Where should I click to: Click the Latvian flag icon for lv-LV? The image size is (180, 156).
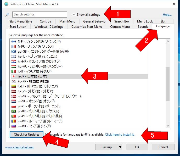tap(14, 91)
